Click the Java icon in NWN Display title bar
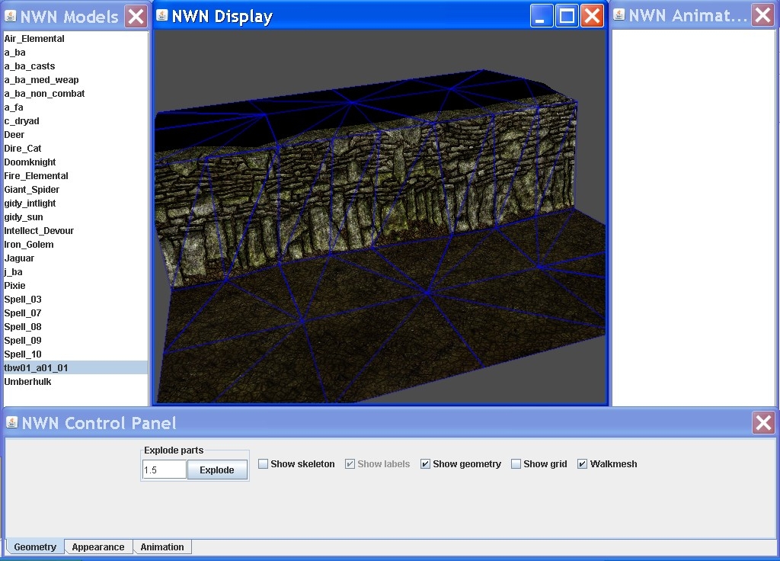 162,15
